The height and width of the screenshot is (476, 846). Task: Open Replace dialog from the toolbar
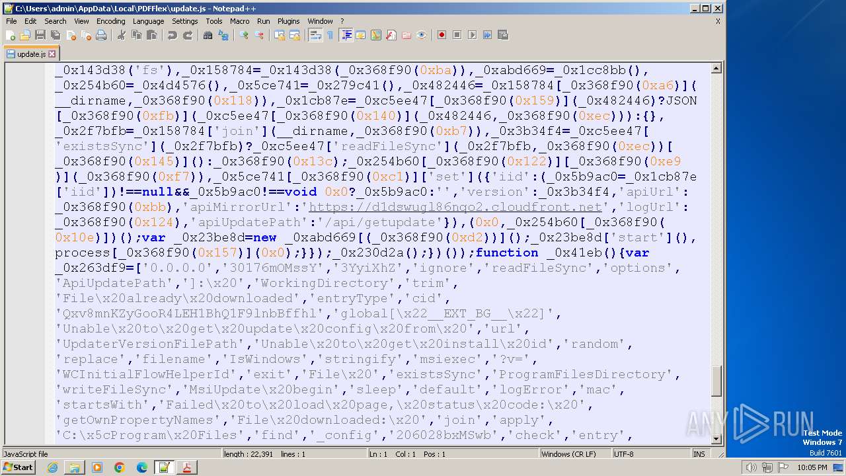223,35
